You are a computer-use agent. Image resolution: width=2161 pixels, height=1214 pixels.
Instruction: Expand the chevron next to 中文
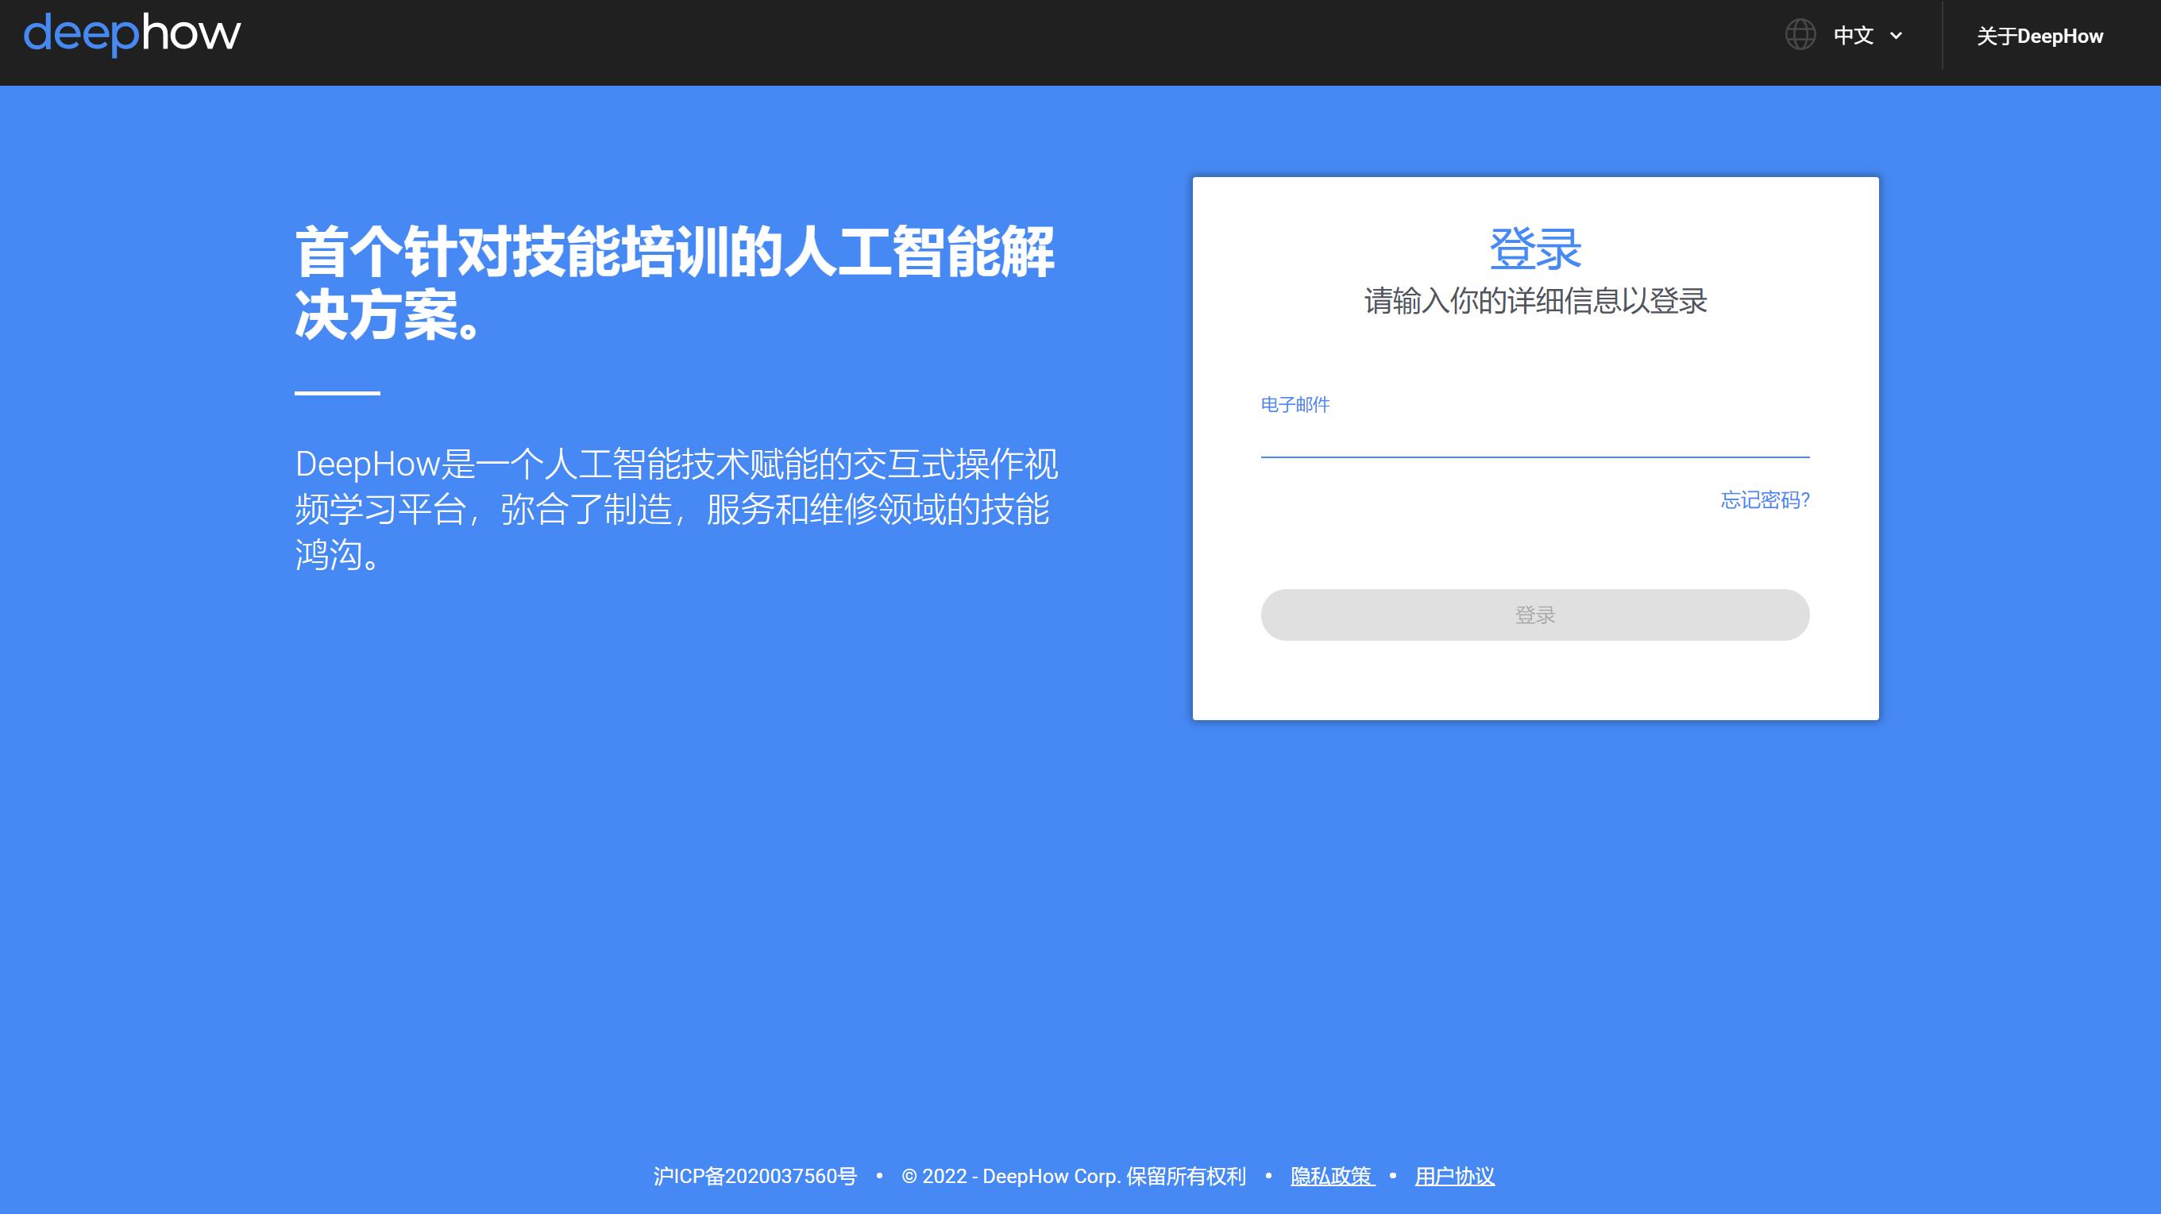(x=1896, y=36)
